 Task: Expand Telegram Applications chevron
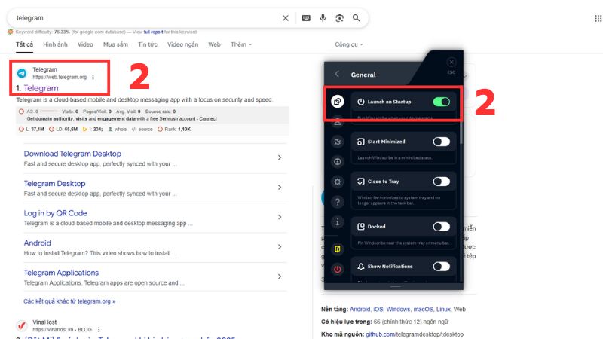[280, 276]
